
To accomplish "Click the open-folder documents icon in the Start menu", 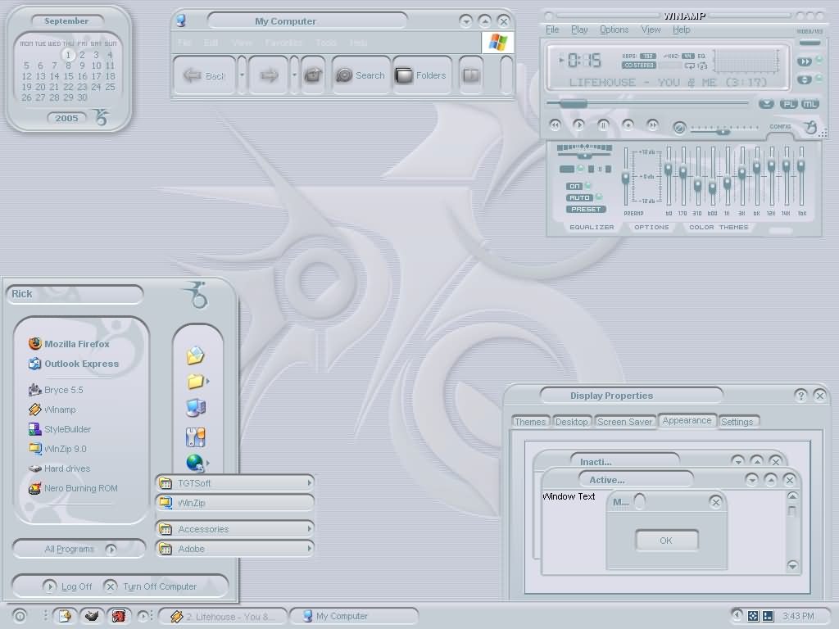I will pyautogui.click(x=195, y=355).
